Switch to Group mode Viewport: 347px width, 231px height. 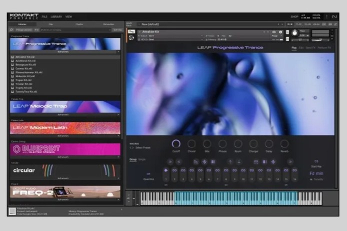133,159
